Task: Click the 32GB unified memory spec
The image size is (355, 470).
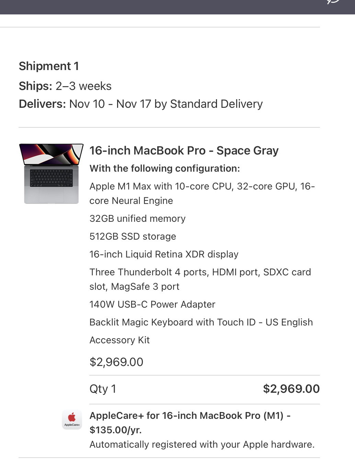Action: tap(137, 219)
